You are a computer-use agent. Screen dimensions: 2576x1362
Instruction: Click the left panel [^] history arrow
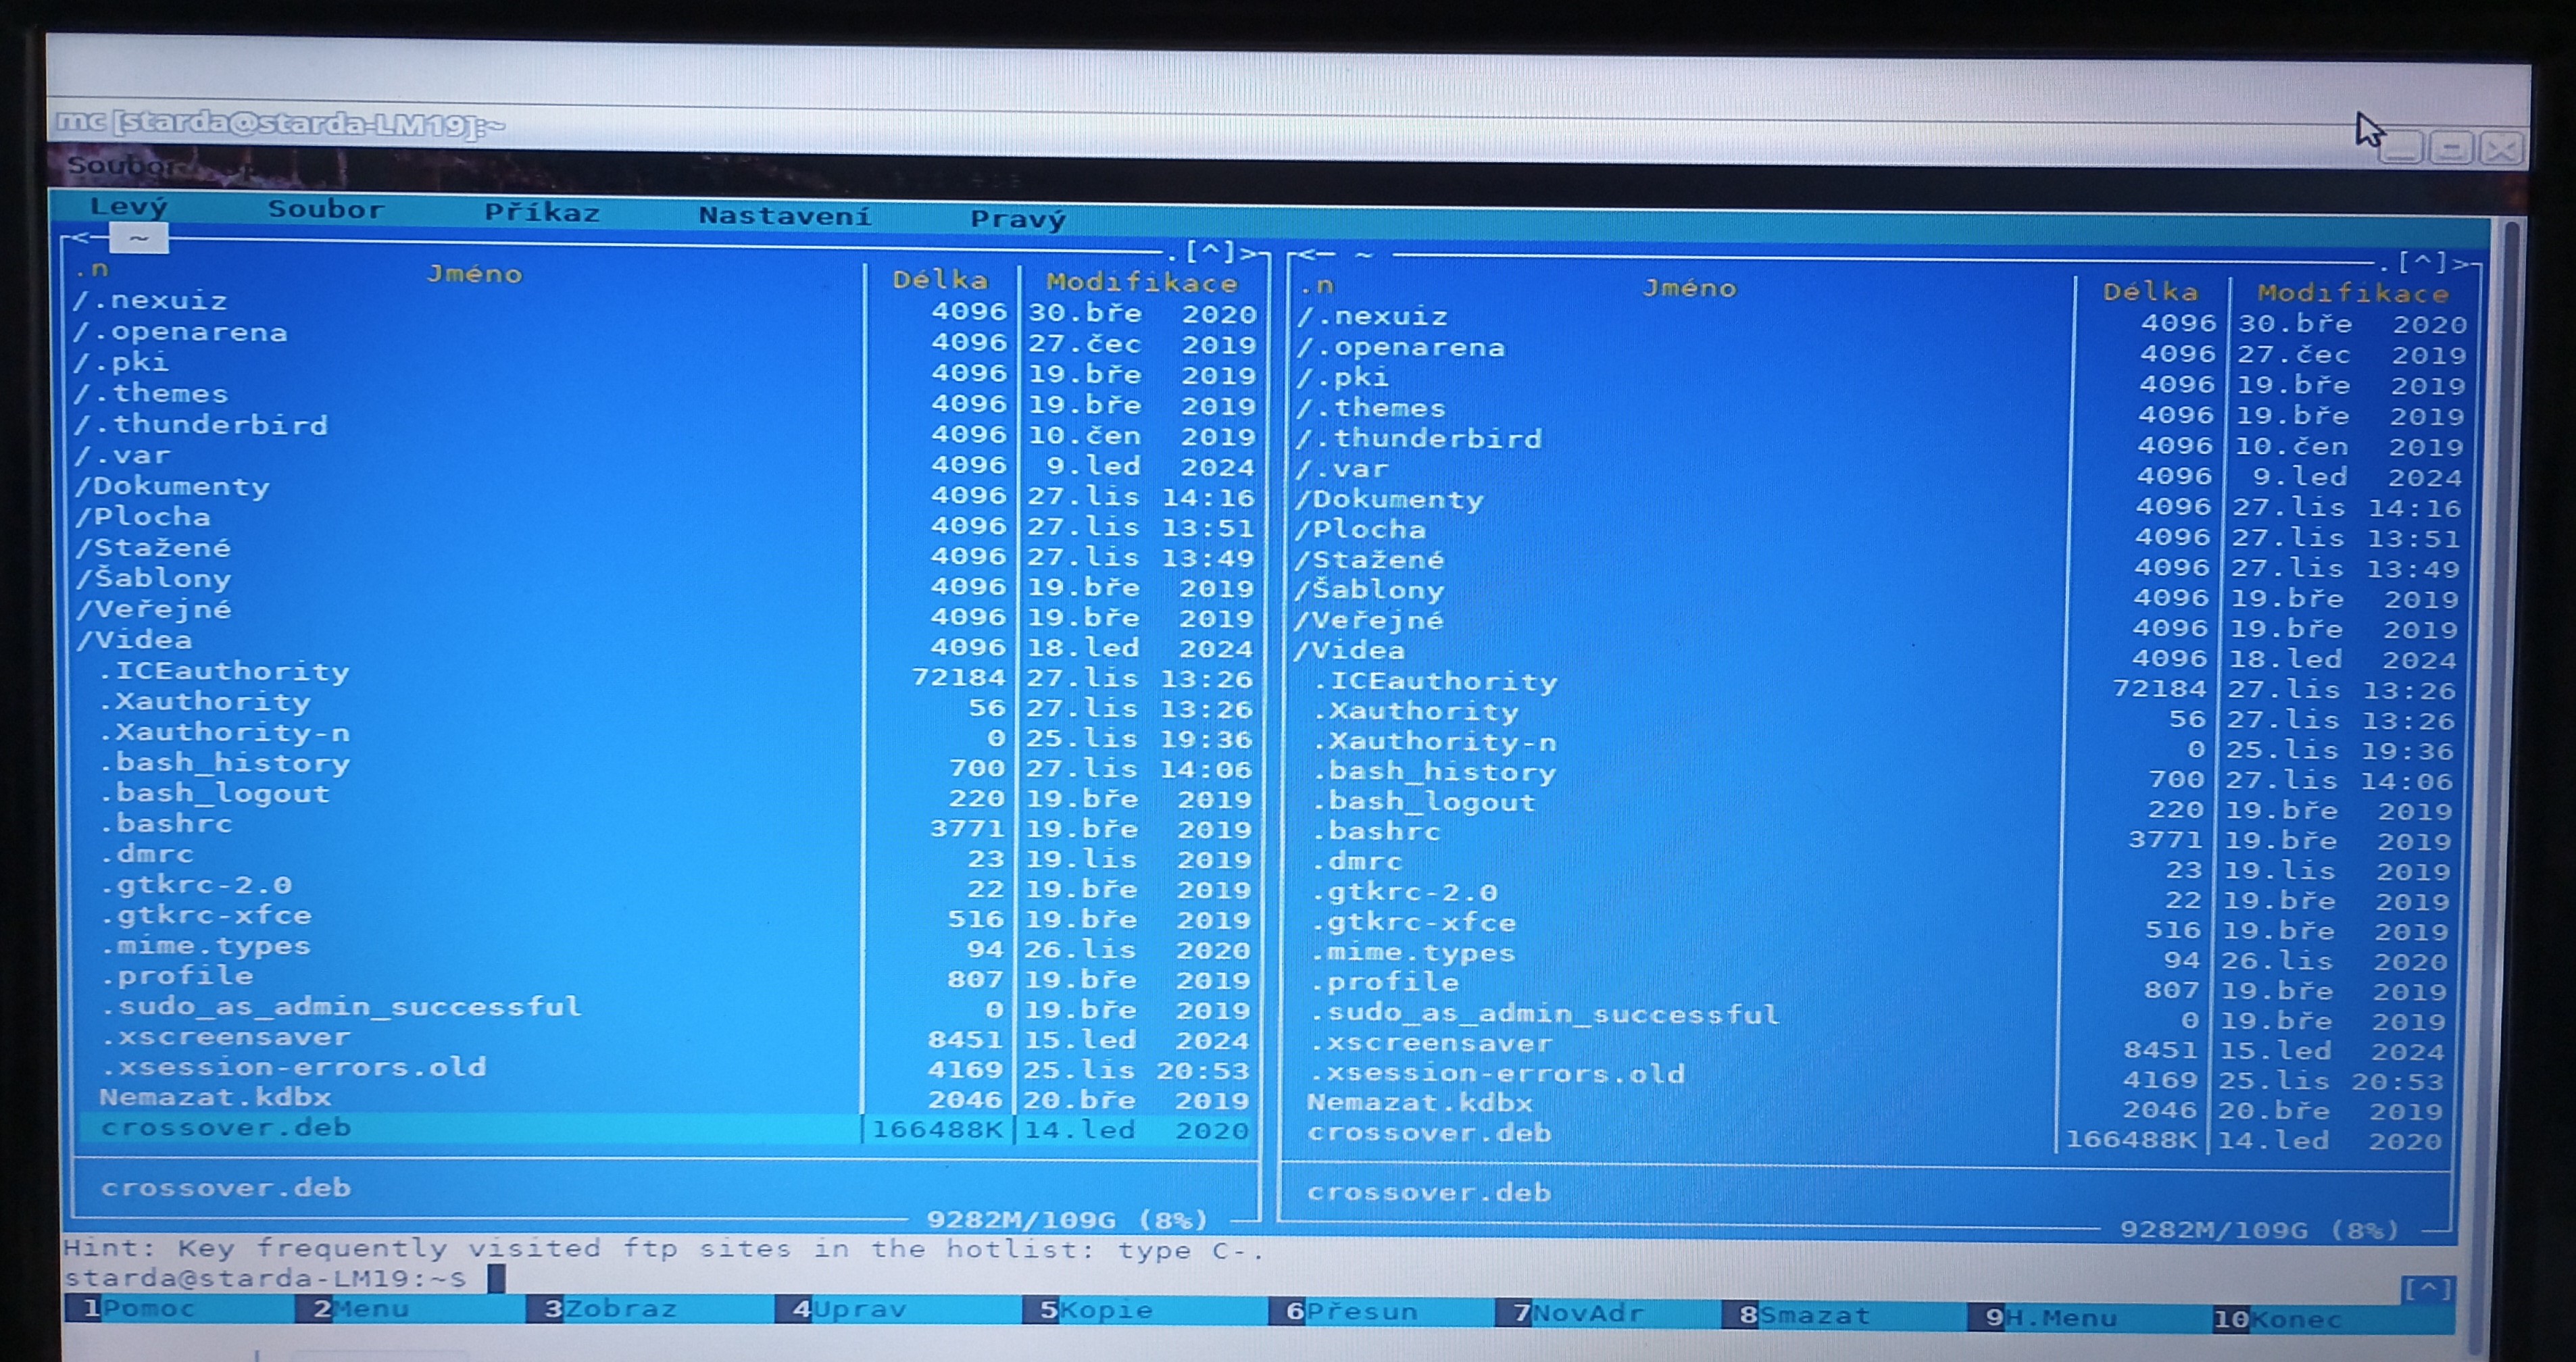coord(1210,251)
